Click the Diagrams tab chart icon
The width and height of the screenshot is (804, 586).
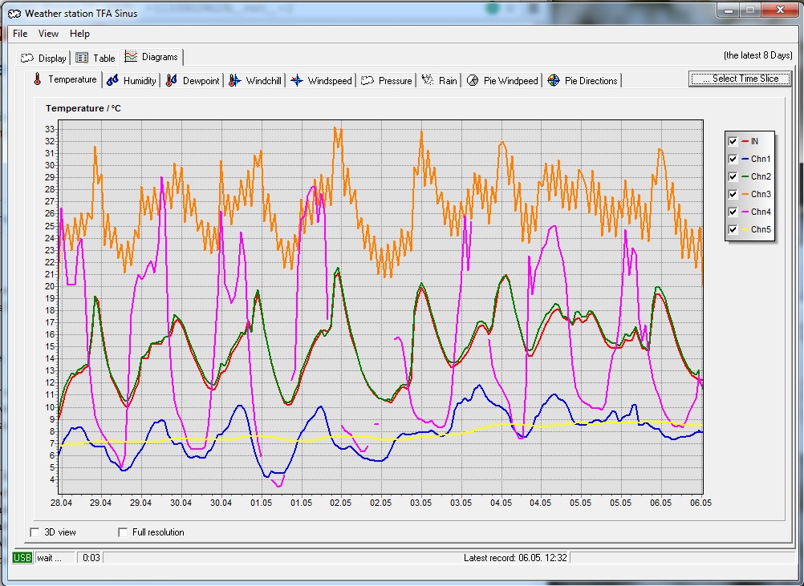tap(131, 56)
